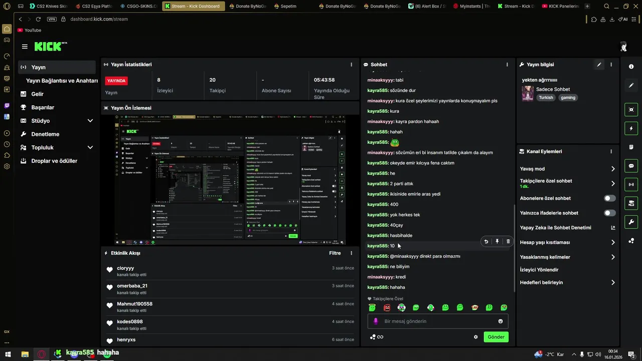The width and height of the screenshot is (642, 361).
Task: Click the wrench icon in right rail
Action: (631, 222)
